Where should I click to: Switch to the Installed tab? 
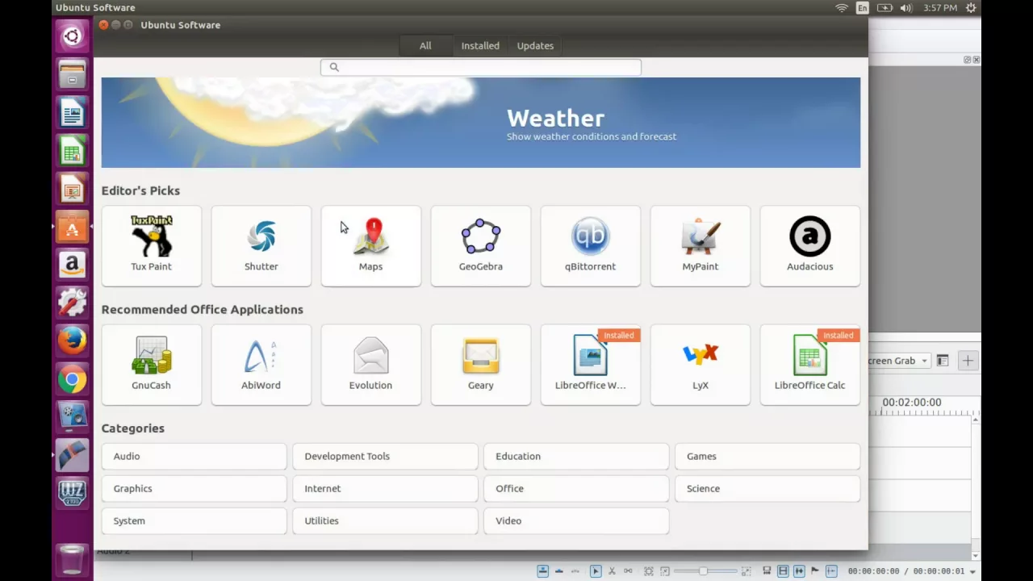tap(480, 46)
